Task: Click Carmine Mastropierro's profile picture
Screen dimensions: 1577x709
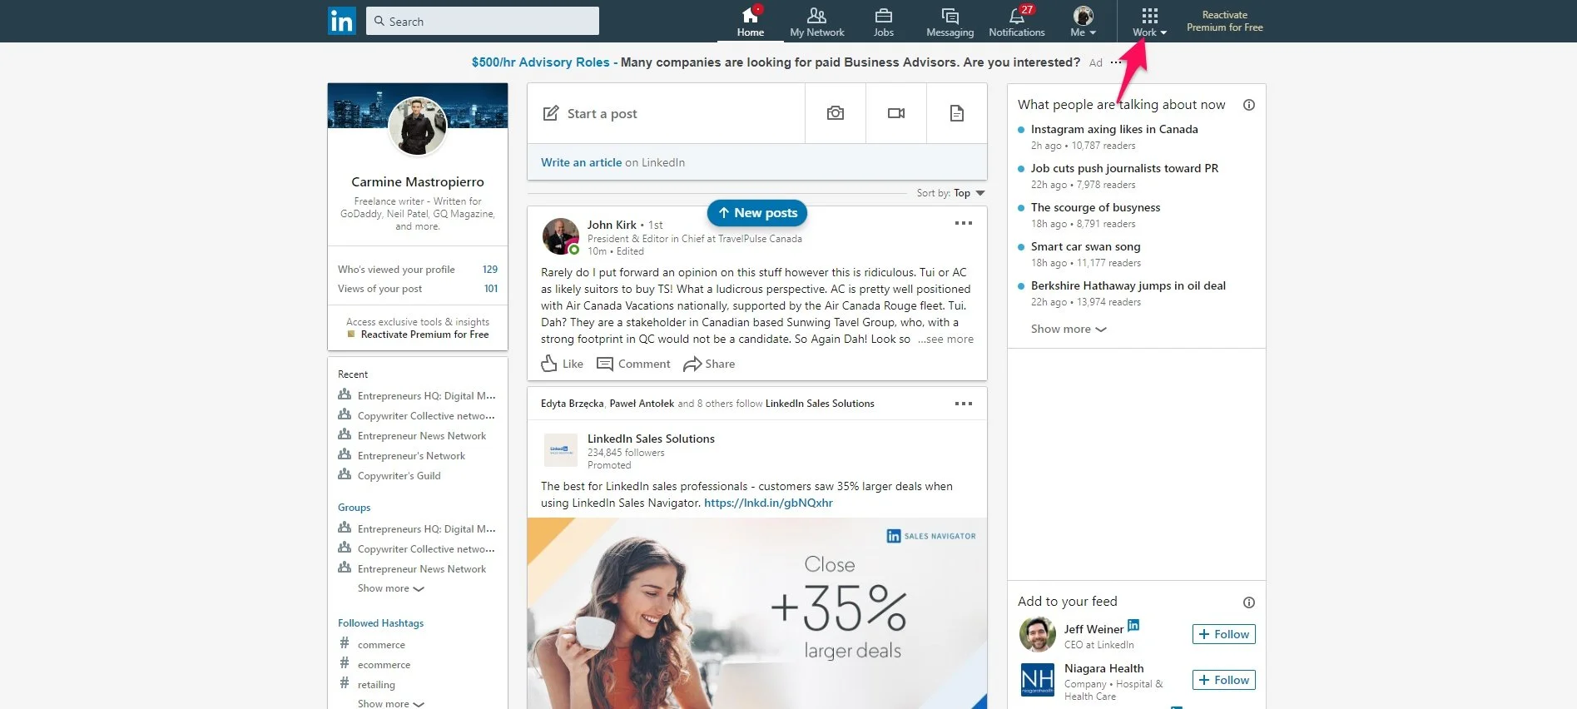Action: pyautogui.click(x=418, y=126)
